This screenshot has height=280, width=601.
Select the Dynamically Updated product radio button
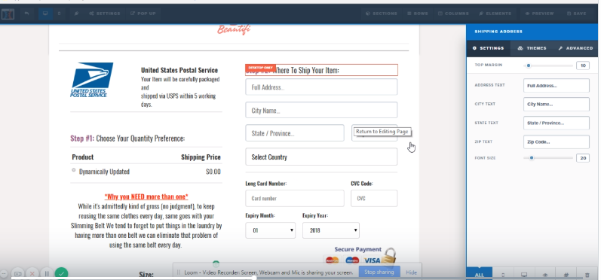click(74, 170)
